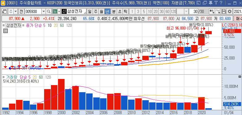Click the tallest red volume bar at 2000
Screen dimensions: 242x115
[61, 94]
